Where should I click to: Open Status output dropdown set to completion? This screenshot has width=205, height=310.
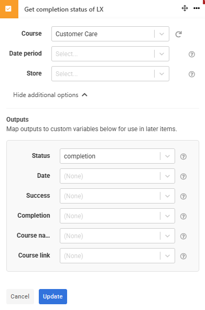coord(117,156)
